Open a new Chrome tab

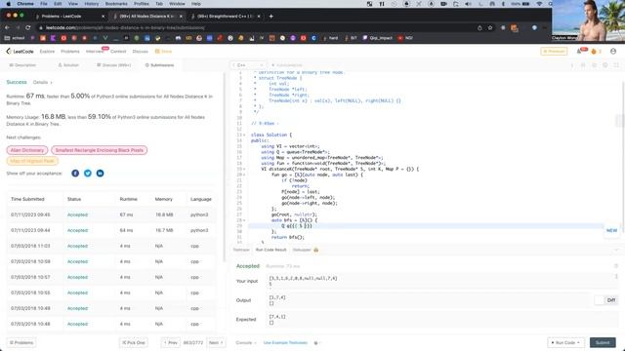pyautogui.click(x=271, y=17)
